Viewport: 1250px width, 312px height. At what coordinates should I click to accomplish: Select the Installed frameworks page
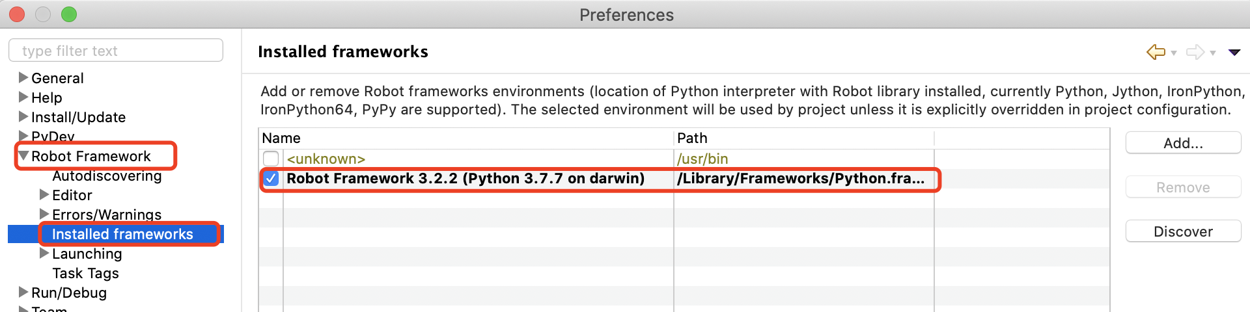tap(122, 234)
